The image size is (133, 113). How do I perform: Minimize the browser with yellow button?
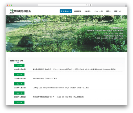[x=10, y=5]
